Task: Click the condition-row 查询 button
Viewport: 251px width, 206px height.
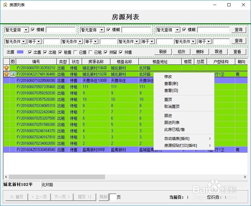Action: [x=238, y=41]
